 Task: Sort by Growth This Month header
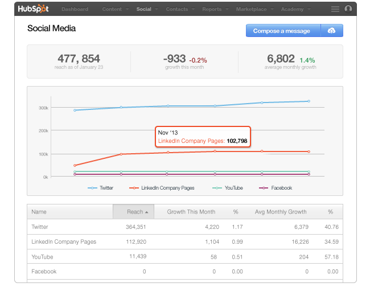191,212
